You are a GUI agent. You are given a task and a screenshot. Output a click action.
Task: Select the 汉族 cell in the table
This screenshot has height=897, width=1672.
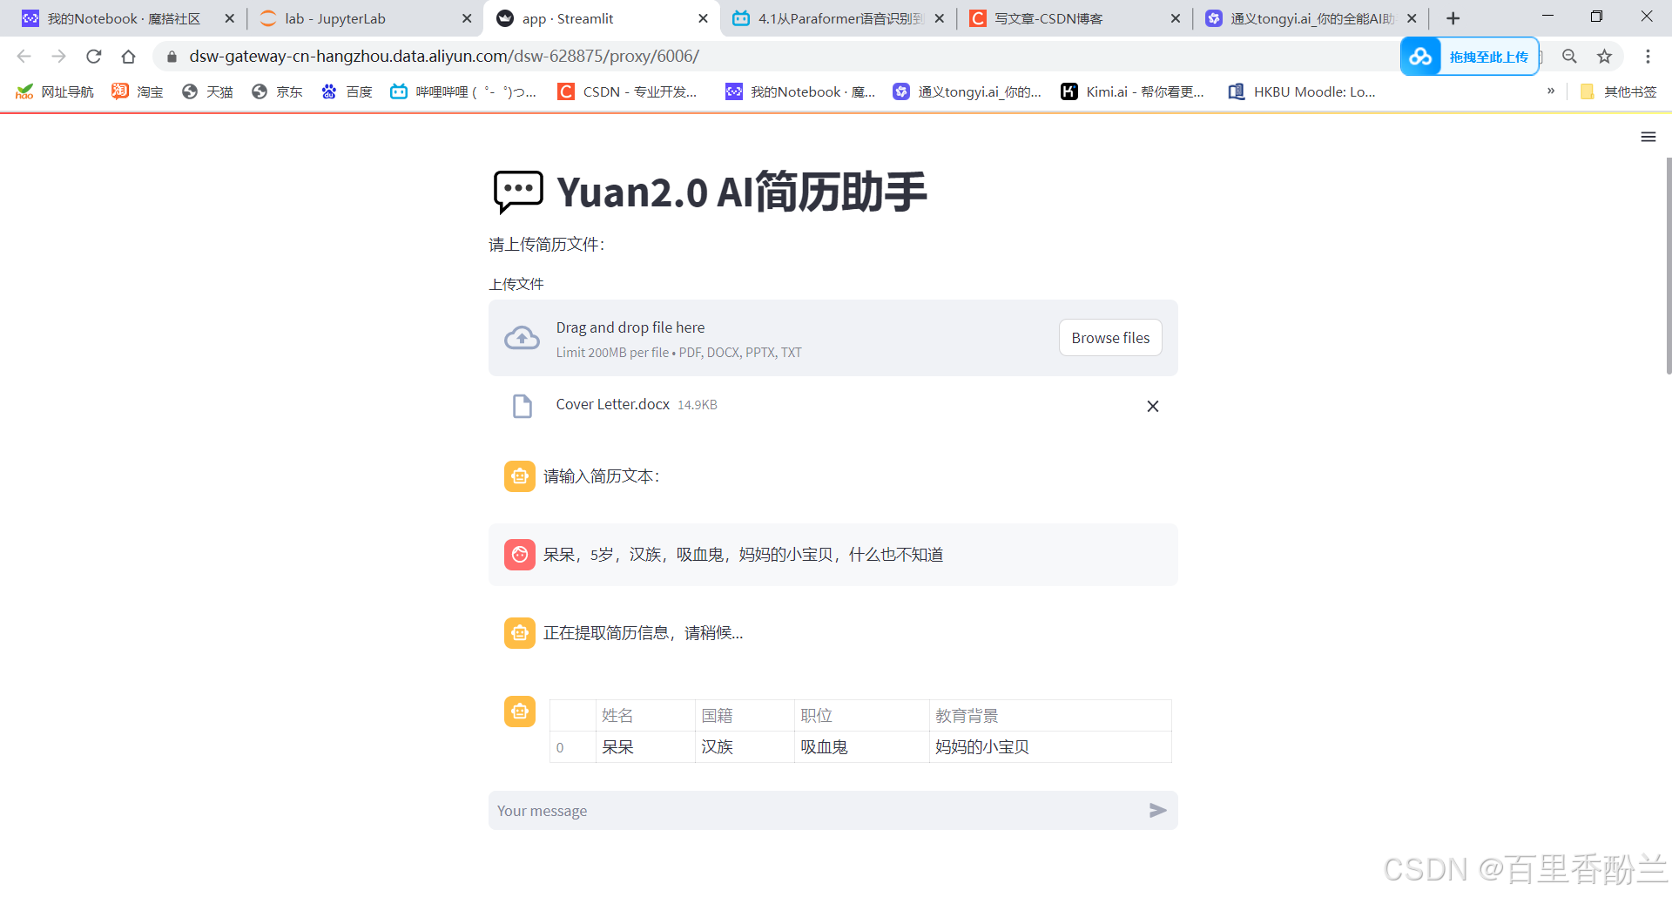pyautogui.click(x=745, y=747)
